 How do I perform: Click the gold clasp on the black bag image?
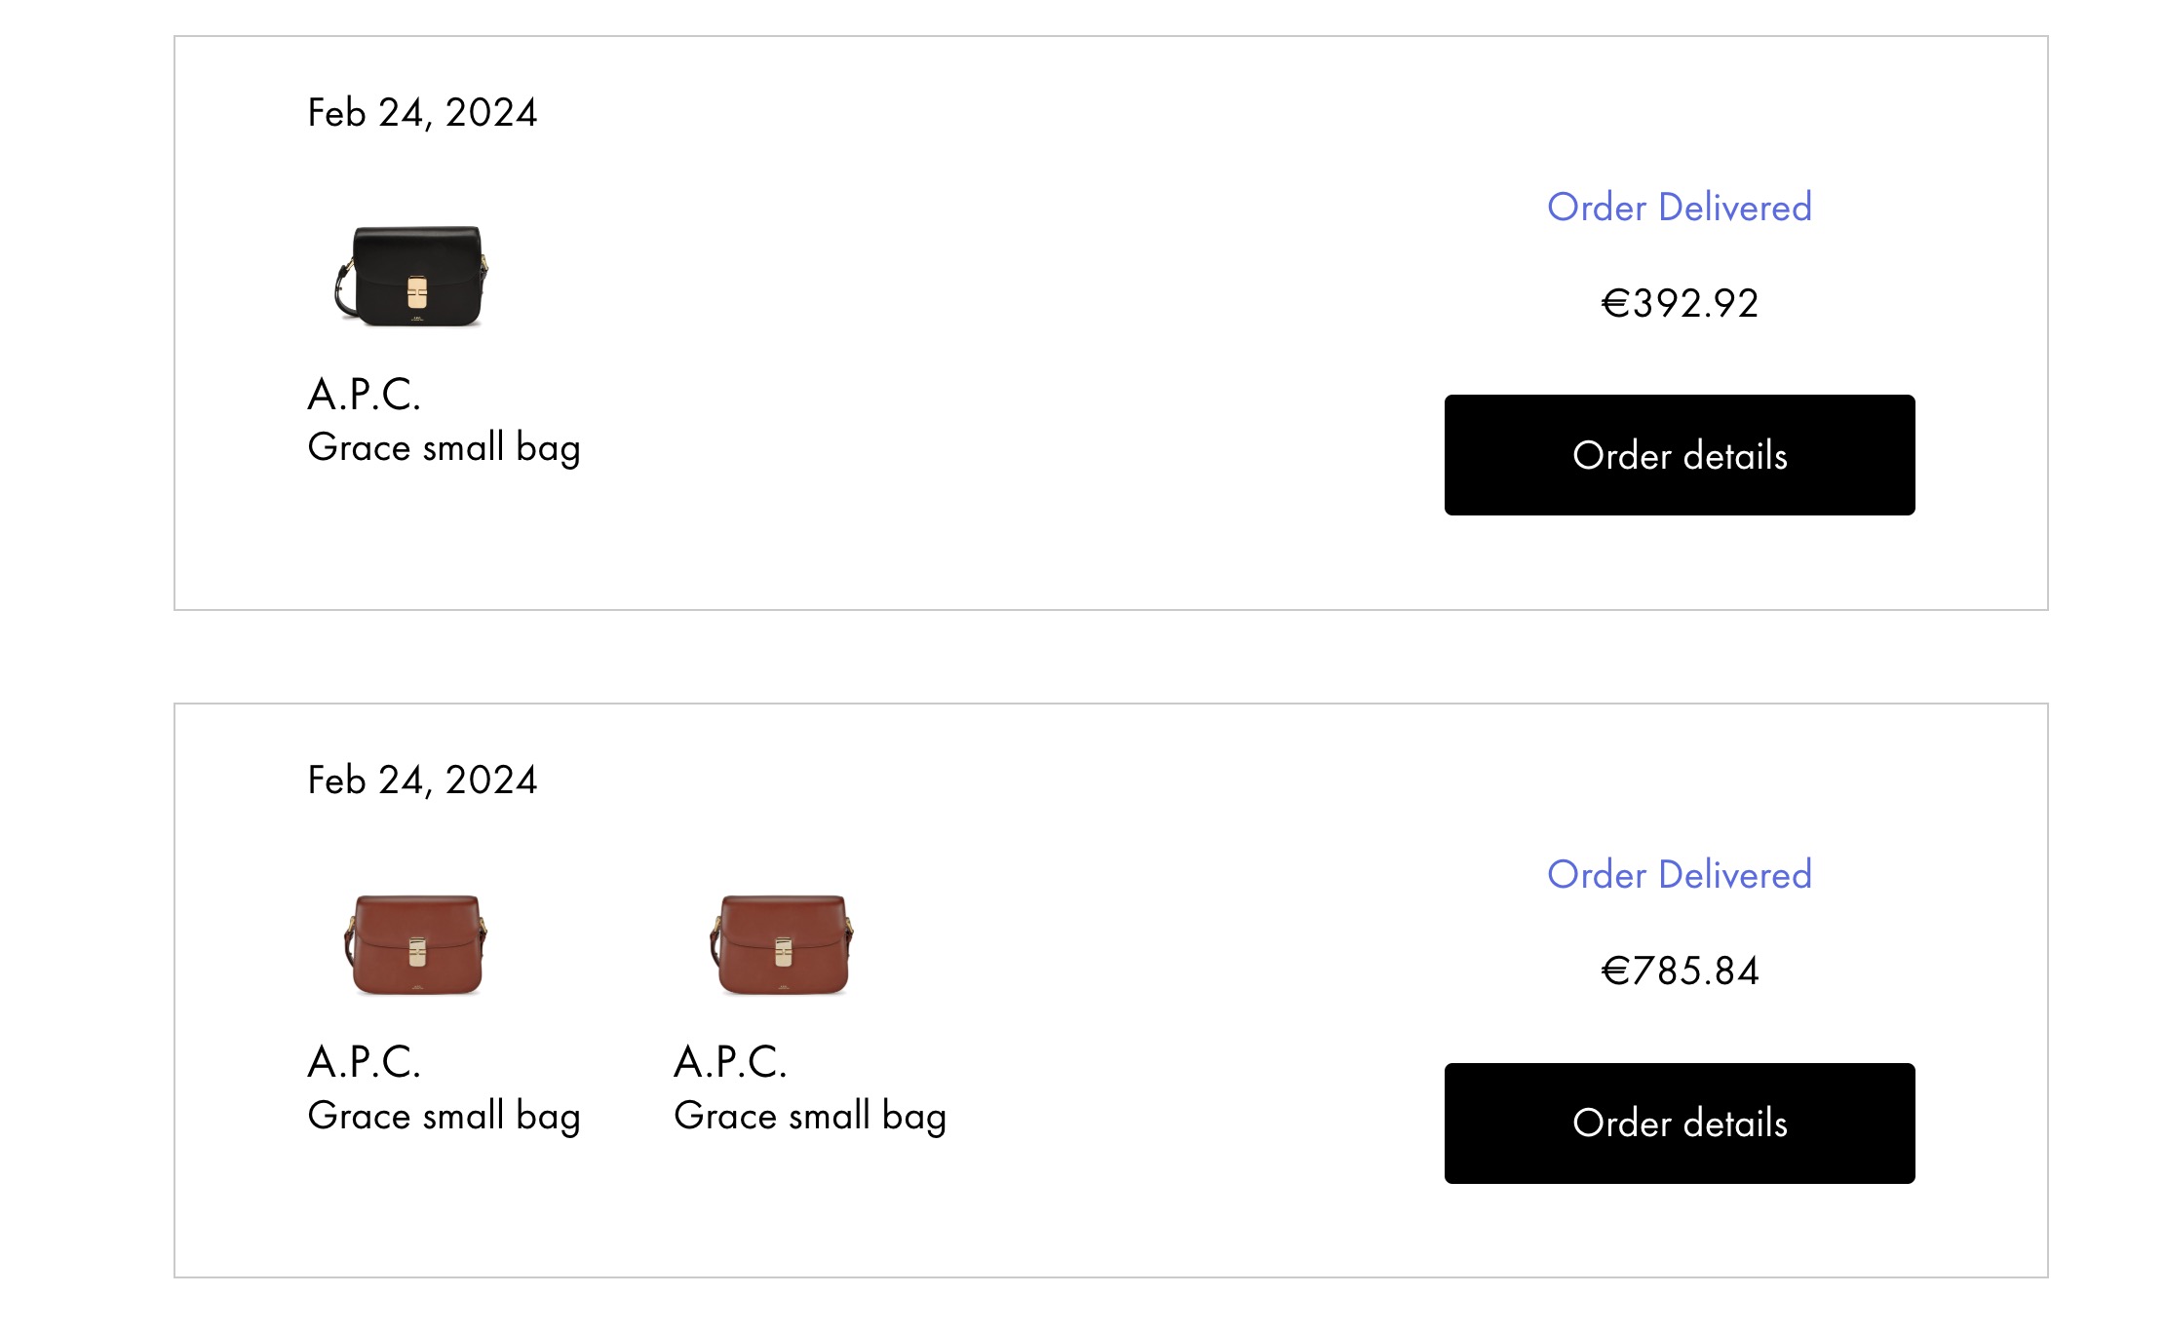417,291
